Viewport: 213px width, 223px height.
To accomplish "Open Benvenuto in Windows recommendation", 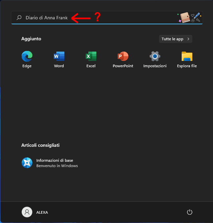I will point(57,166).
